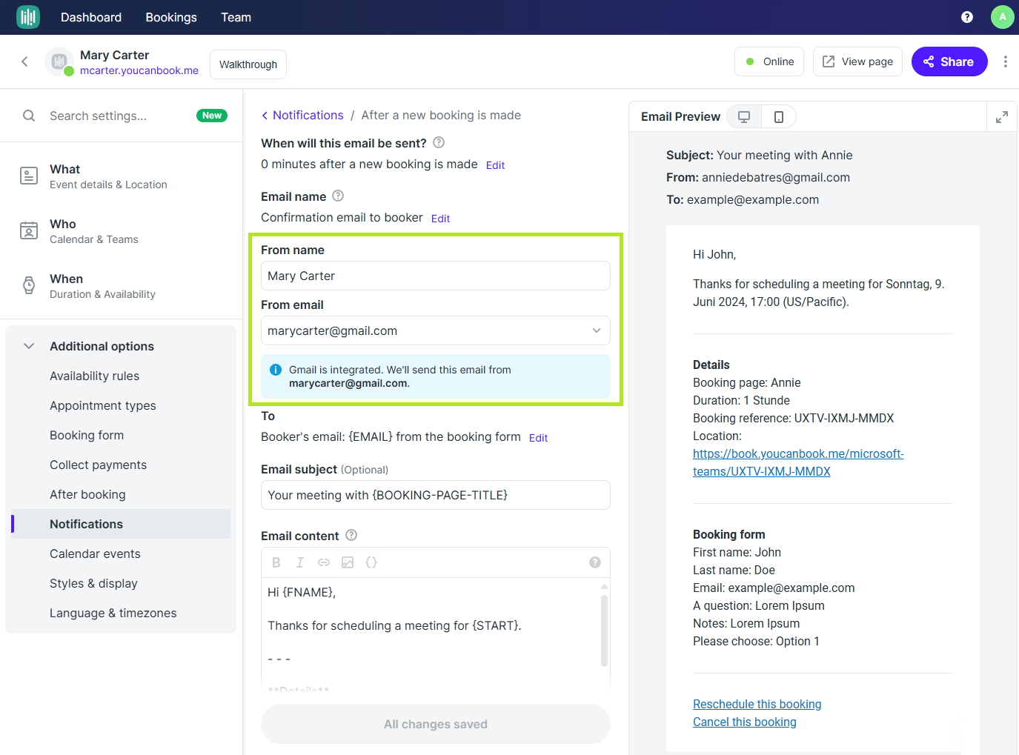Select Calendar events in the sidebar
This screenshot has width=1019, height=755.
point(95,553)
